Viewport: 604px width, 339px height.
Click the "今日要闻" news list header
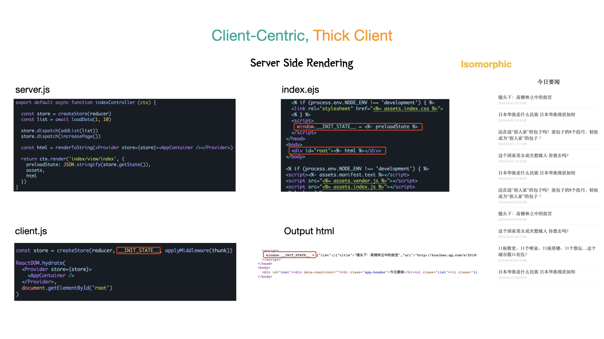click(548, 82)
